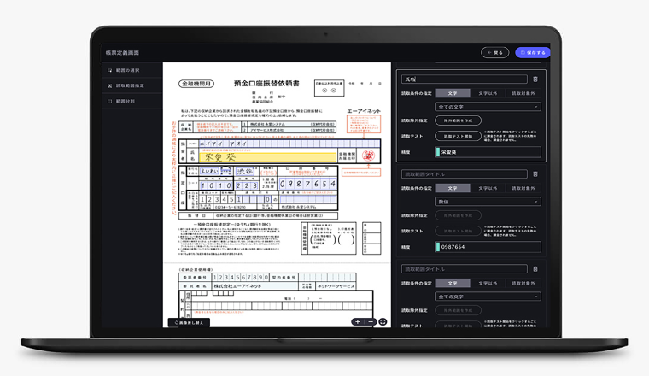The image size is (649, 376).
Task: Click the 帳票定義画面 screen title
Action: click(x=122, y=53)
